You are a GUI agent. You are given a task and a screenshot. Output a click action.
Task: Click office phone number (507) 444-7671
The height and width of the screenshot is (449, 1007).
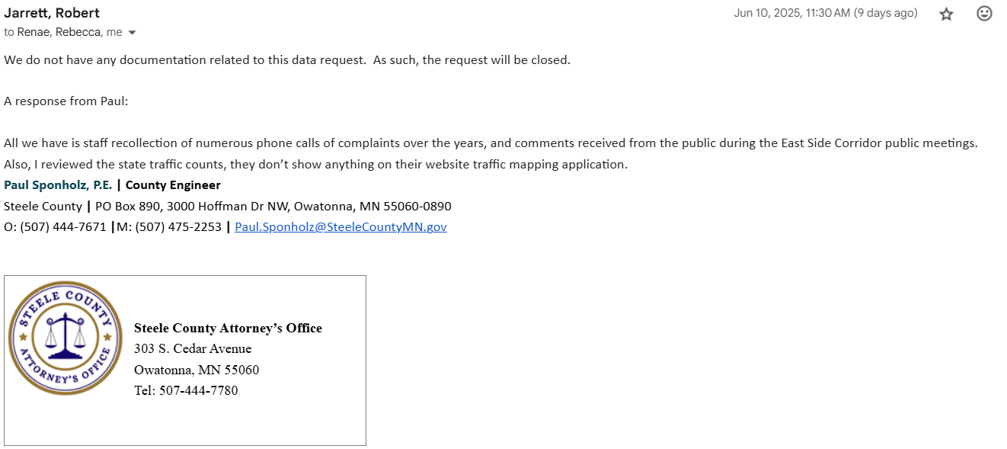click(x=63, y=226)
